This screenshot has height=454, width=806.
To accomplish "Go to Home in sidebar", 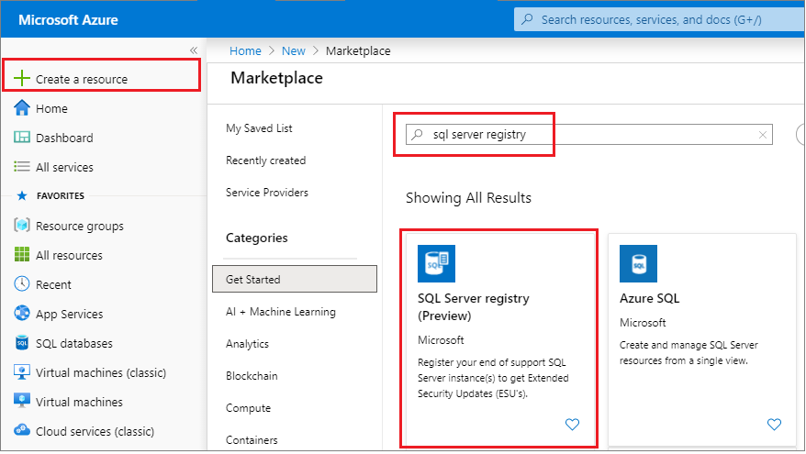I will (51, 108).
